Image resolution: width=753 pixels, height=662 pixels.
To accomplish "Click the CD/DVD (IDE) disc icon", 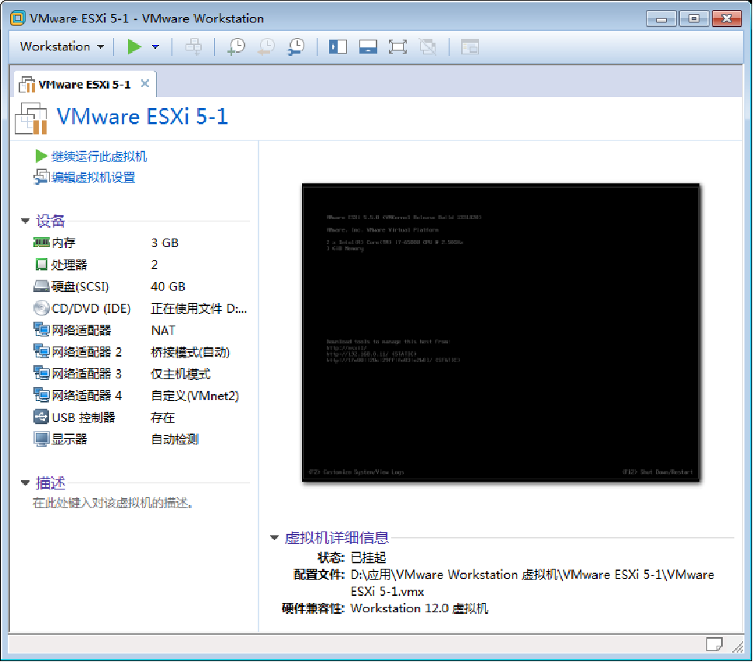I will 41,308.
